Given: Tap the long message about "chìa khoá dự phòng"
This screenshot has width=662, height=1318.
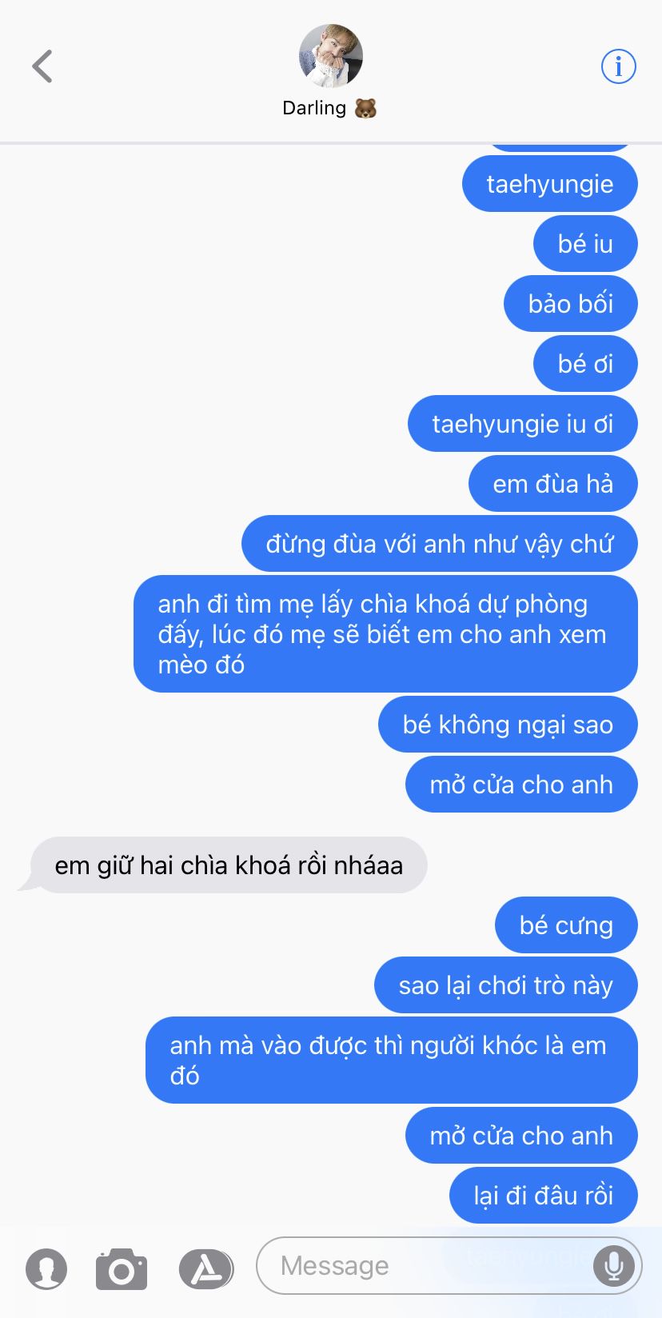Looking at the screenshot, I should (x=385, y=634).
